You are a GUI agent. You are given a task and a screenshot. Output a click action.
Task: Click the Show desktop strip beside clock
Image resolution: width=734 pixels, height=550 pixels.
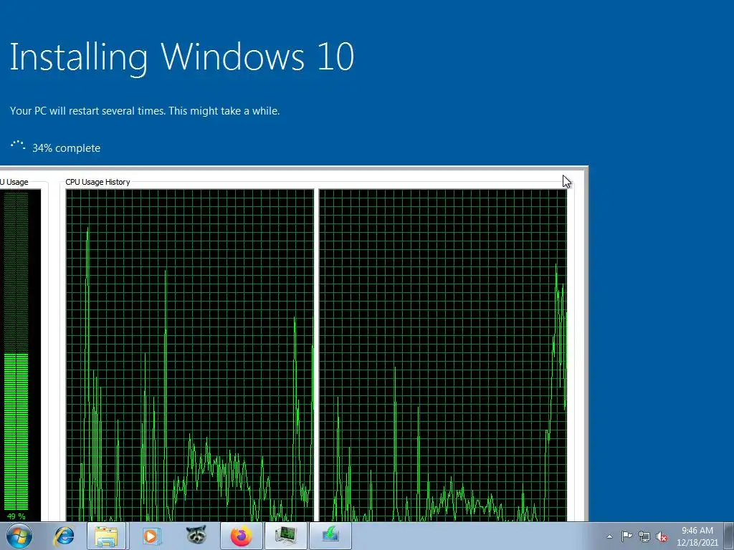click(x=729, y=536)
